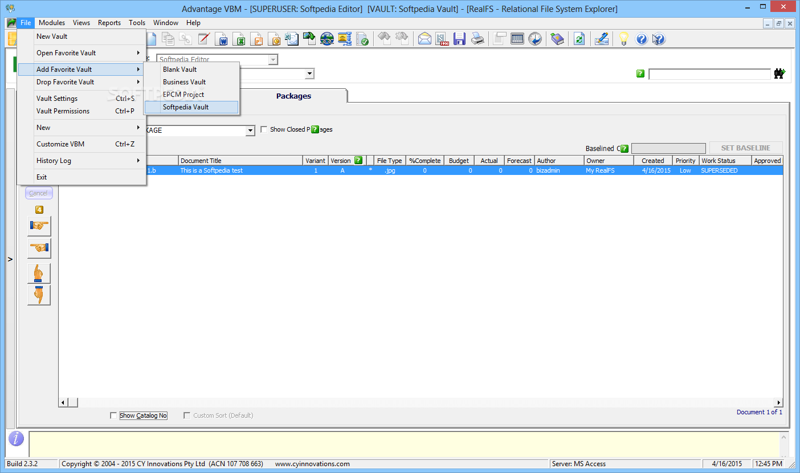Sort by the Document Title column header
The width and height of the screenshot is (800, 473).
pos(241,161)
